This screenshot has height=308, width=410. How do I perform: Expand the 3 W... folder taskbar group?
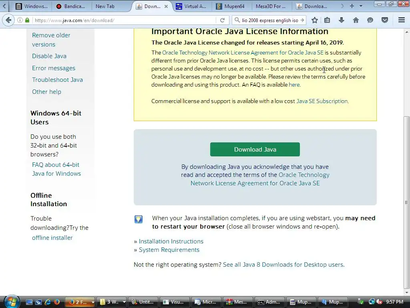[x=124, y=302]
